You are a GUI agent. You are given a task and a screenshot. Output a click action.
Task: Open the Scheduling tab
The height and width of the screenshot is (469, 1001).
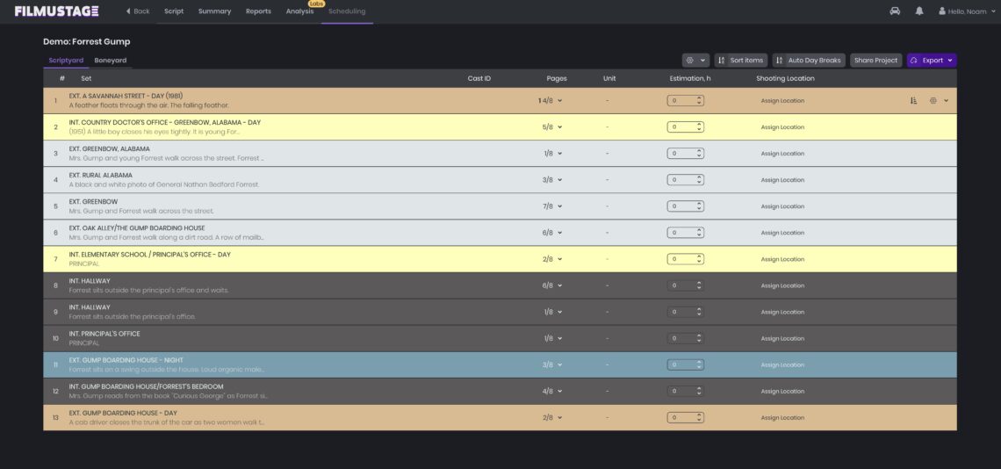[x=347, y=11]
